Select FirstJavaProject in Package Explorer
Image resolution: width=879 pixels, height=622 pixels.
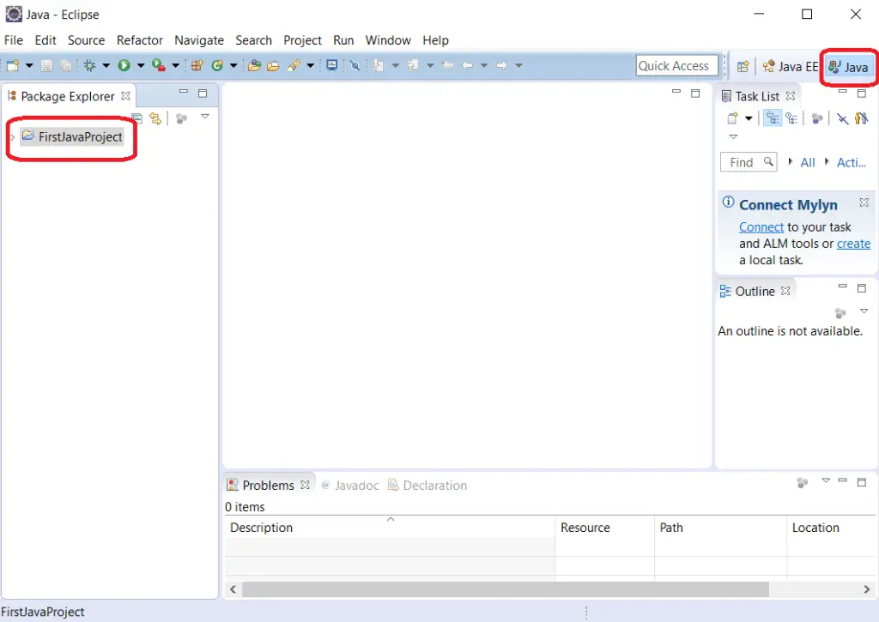pos(72,136)
